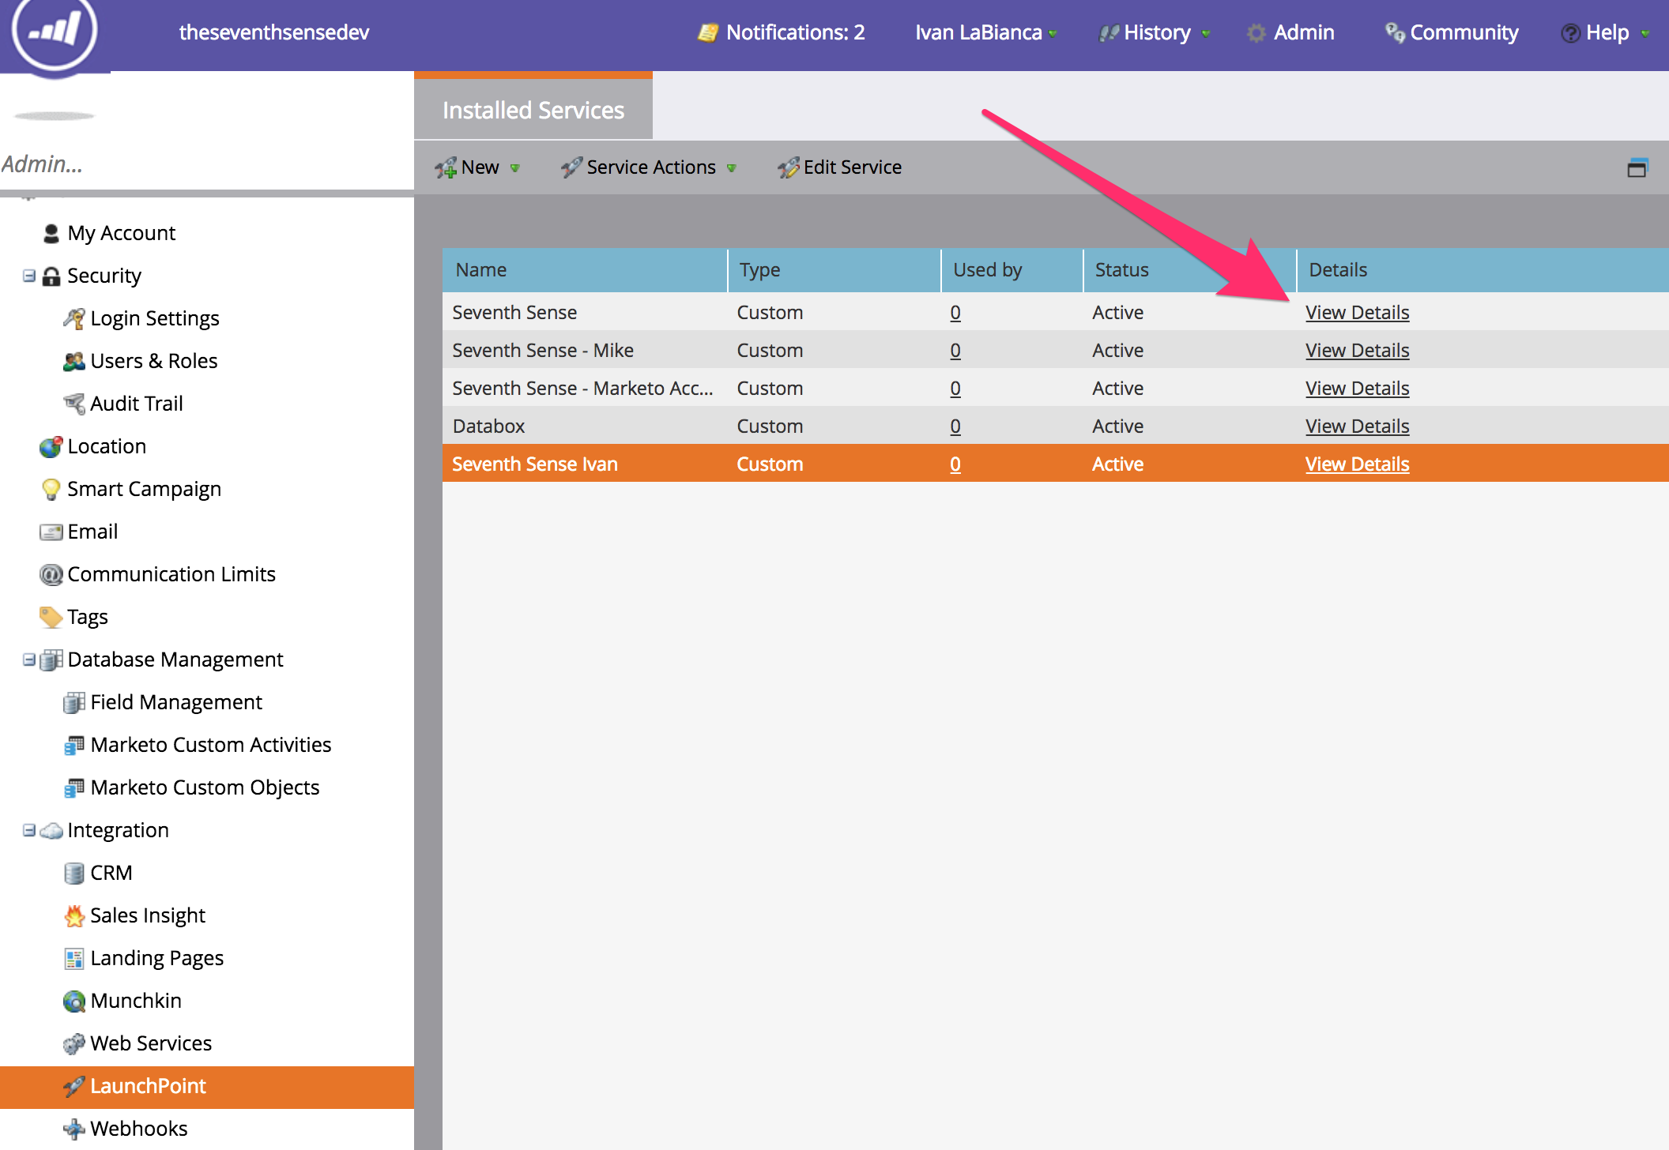This screenshot has height=1150, width=1669.
Task: Open the Notifications note icon
Action: coord(707,32)
